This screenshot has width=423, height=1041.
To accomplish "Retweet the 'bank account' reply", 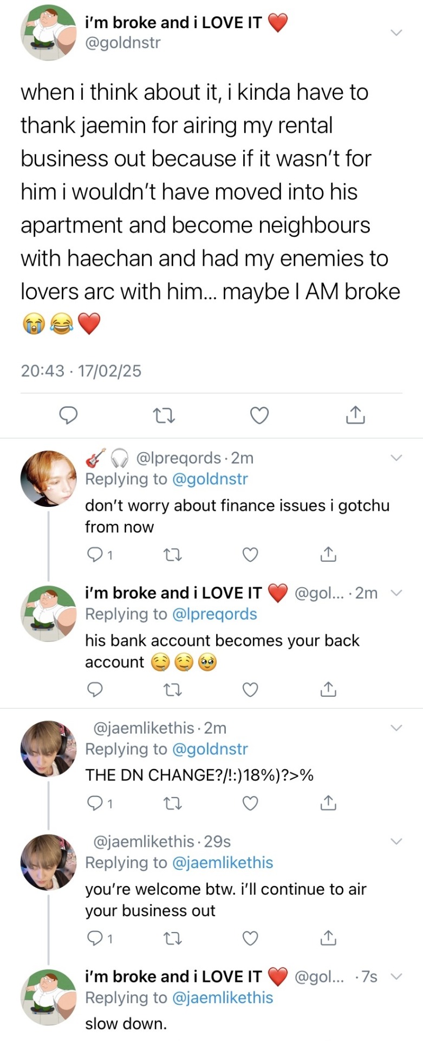I will click(172, 690).
